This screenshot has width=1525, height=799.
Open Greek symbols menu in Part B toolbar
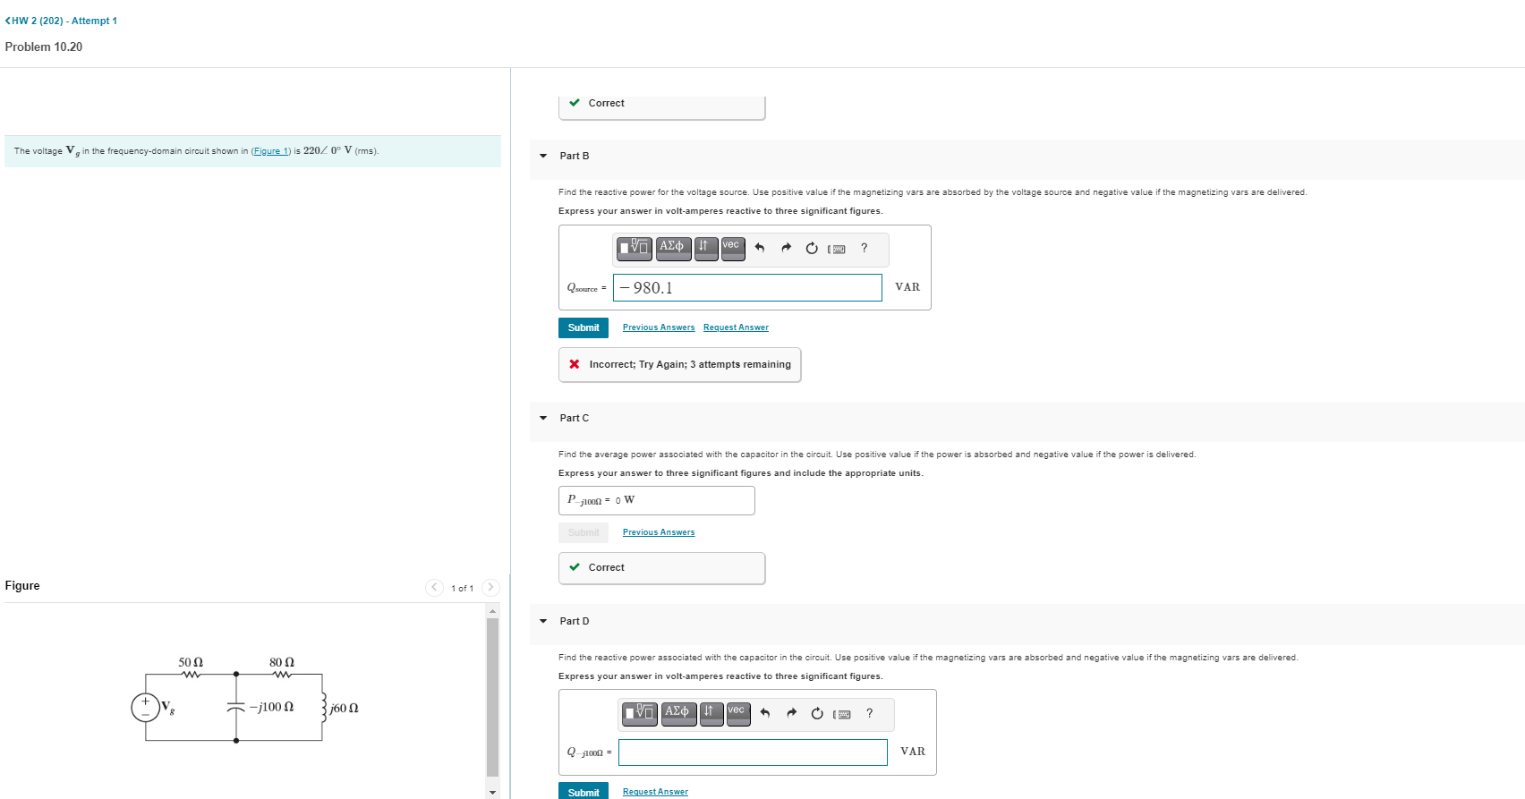point(673,248)
